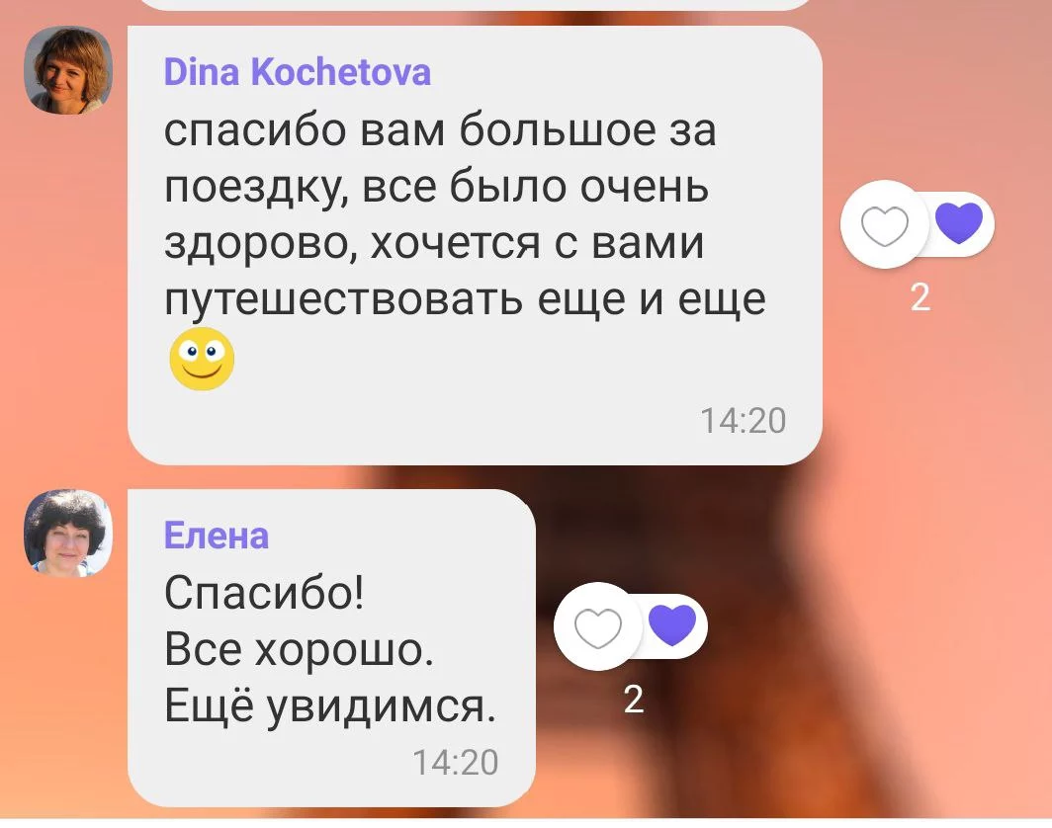Select the line "спасибо вам большое за"
1052x828 pixels.
pos(440,129)
